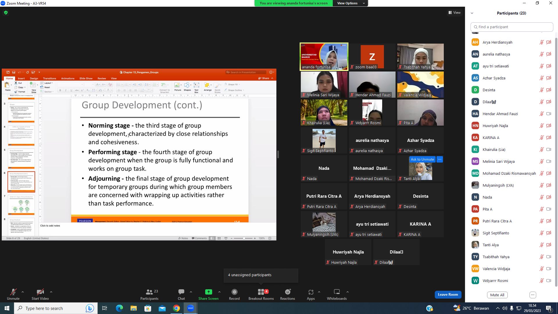Open the Reactions icon
Screen dimensions: 558x314
288,292
